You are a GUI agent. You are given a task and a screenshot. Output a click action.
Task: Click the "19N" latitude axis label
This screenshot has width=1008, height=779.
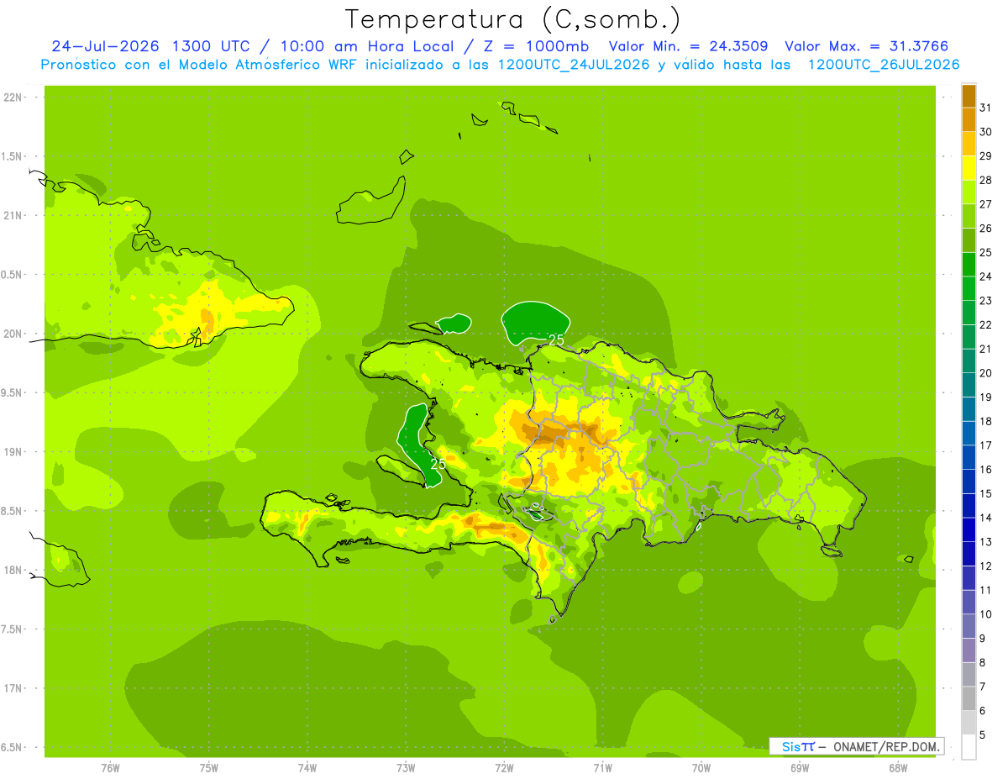[x=12, y=452]
